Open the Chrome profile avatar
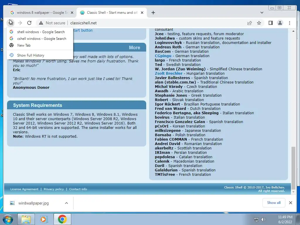This screenshot has height=225, width=300. pyautogui.click(x=280, y=23)
